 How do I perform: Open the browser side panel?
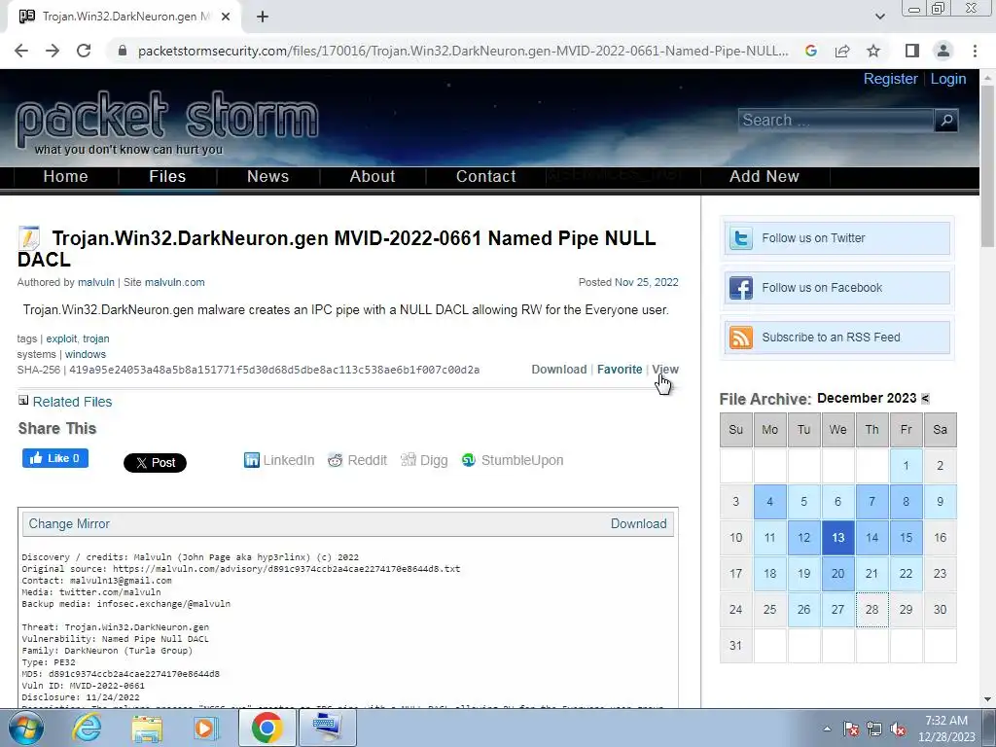coord(912,51)
